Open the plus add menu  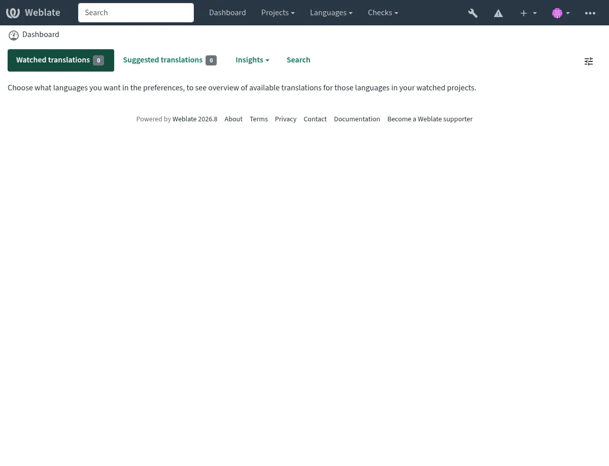coord(528,13)
